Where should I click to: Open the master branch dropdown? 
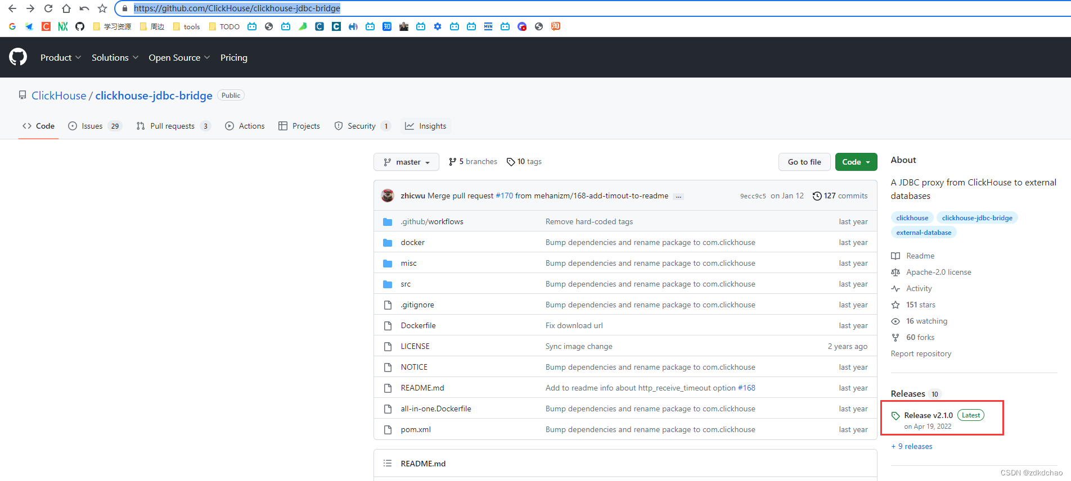click(x=406, y=162)
